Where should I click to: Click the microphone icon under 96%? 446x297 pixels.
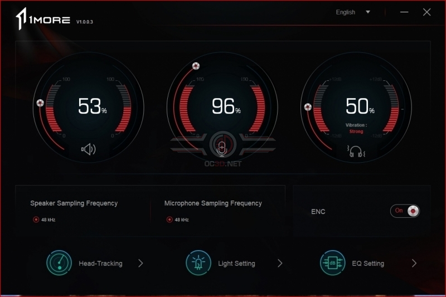[222, 149]
